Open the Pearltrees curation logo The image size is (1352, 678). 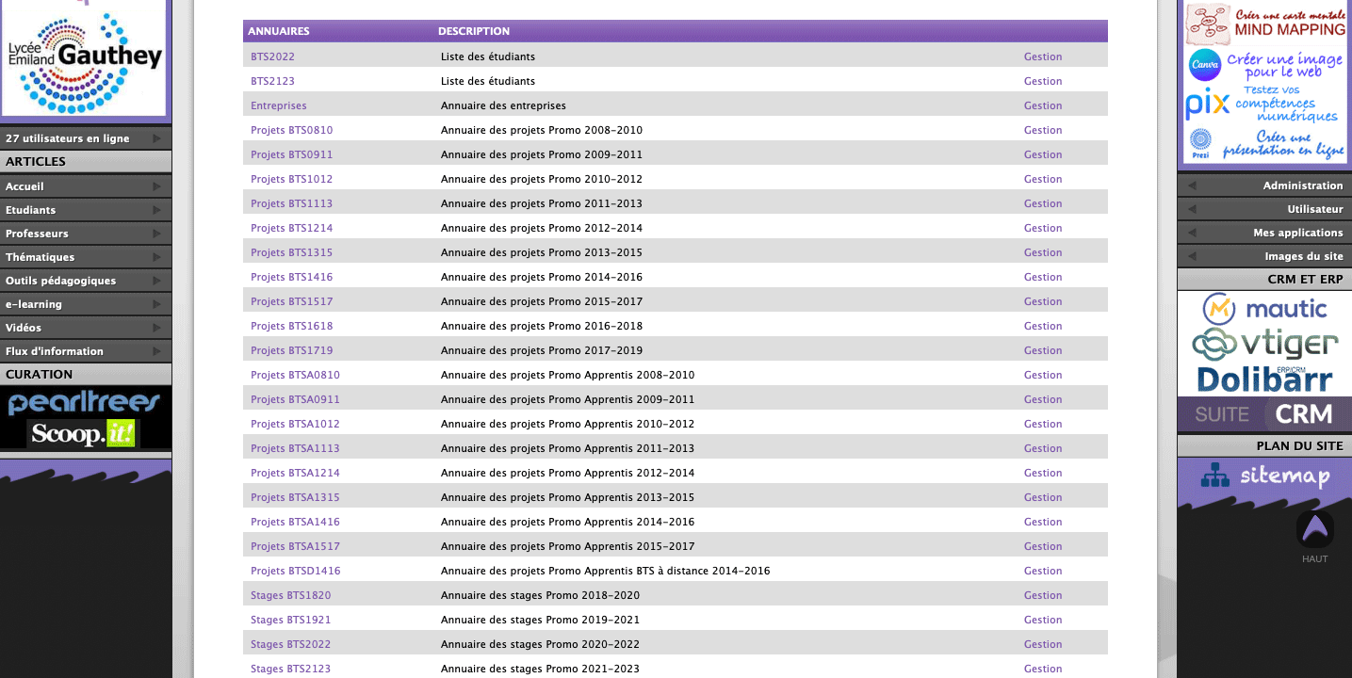tap(85, 404)
